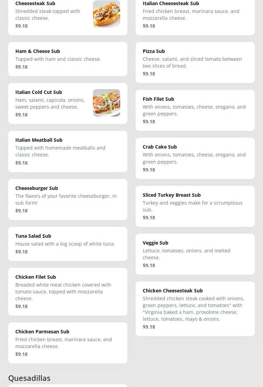The image size is (263, 387).
Task: Click the Cheesesteak Sub title
Action: pos(35,3)
